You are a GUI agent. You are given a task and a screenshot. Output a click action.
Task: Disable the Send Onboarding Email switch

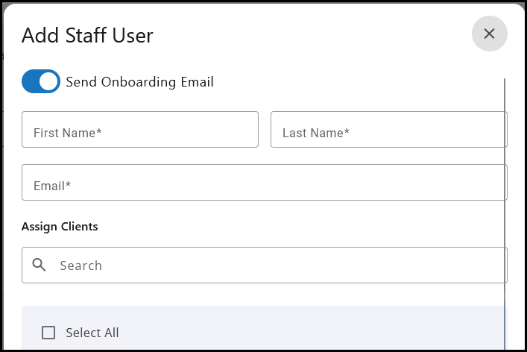coord(40,82)
